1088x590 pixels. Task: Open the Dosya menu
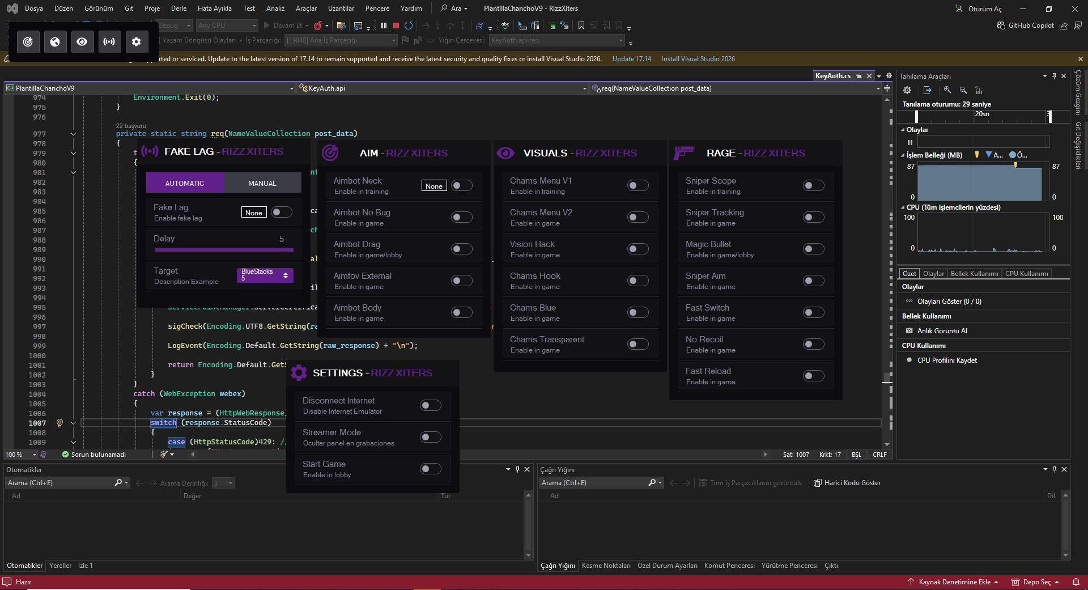[34, 9]
